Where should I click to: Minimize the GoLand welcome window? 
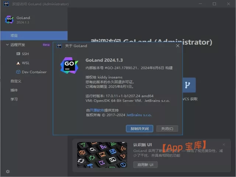pos(200,4)
